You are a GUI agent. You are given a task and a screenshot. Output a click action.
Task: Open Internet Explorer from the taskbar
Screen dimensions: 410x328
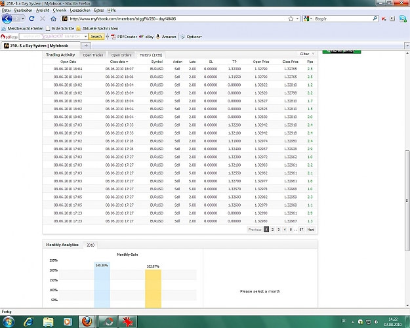pyautogui.click(x=28, y=322)
